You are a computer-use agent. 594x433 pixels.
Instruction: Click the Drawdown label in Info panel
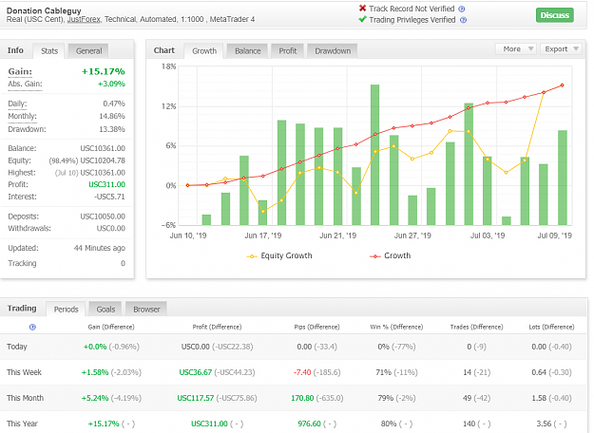click(x=27, y=129)
